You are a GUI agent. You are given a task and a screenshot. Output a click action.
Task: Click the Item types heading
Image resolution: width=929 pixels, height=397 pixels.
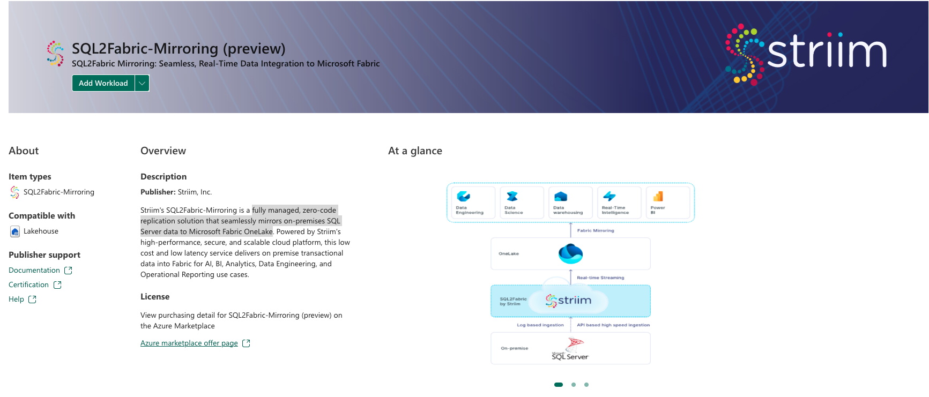point(30,177)
